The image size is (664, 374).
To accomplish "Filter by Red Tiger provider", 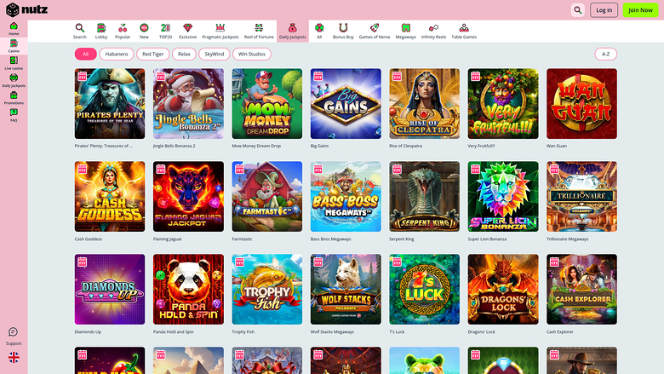I will [x=153, y=54].
